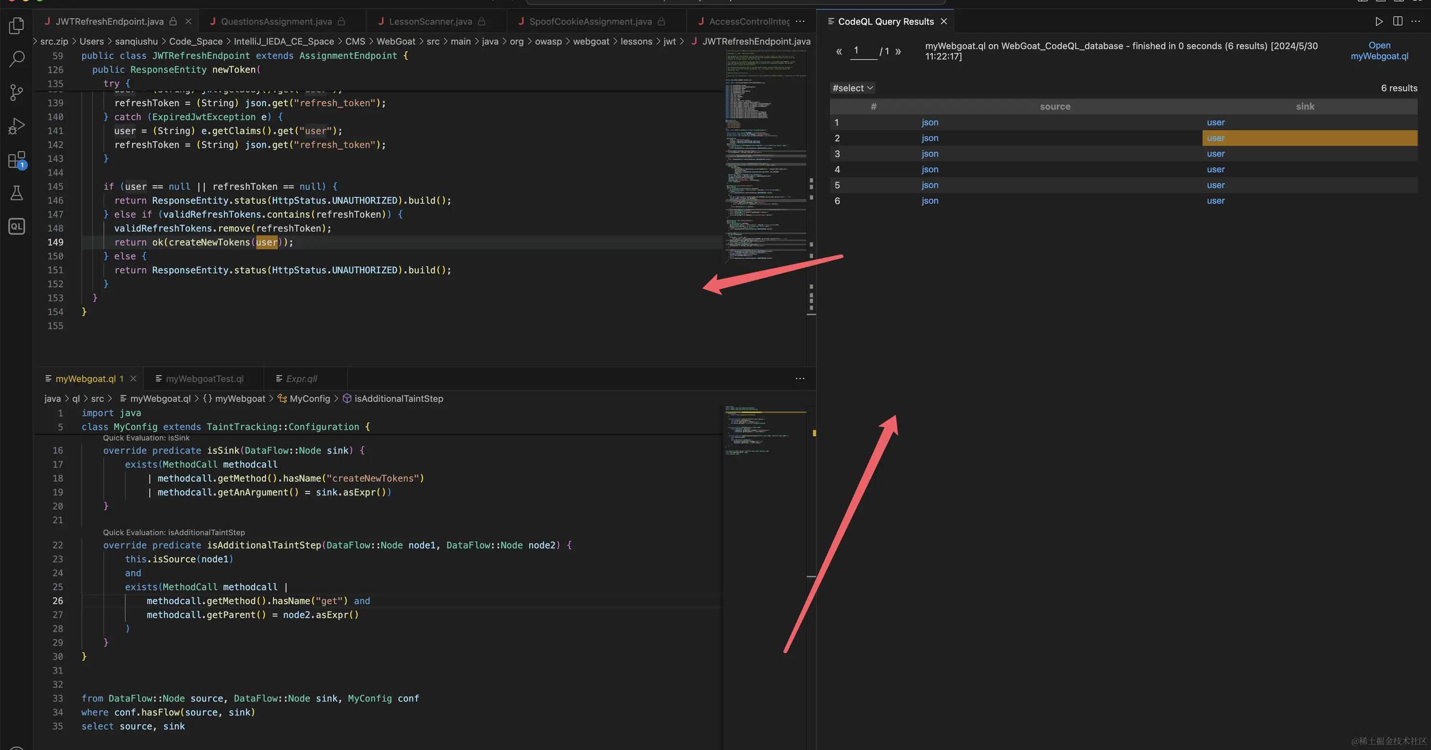1431x750 pixels.
Task: Select the isAdditionalTaintStep breadcrumb
Action: coord(393,398)
